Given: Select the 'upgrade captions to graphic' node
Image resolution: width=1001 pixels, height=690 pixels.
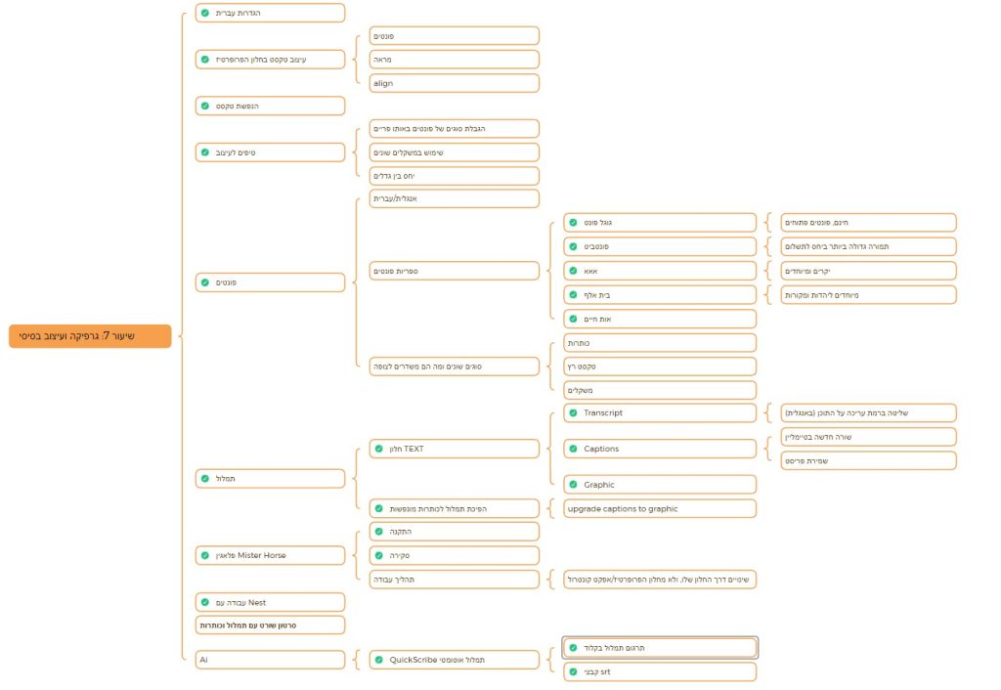Looking at the screenshot, I should (659, 509).
